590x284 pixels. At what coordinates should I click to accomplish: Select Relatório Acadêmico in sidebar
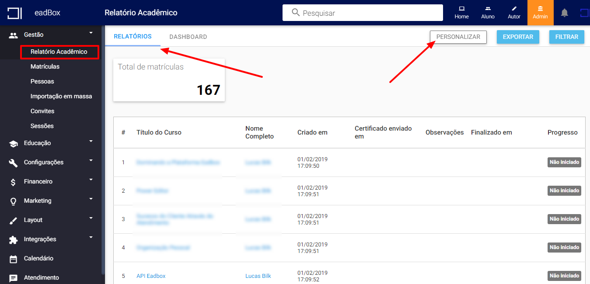pyautogui.click(x=59, y=52)
